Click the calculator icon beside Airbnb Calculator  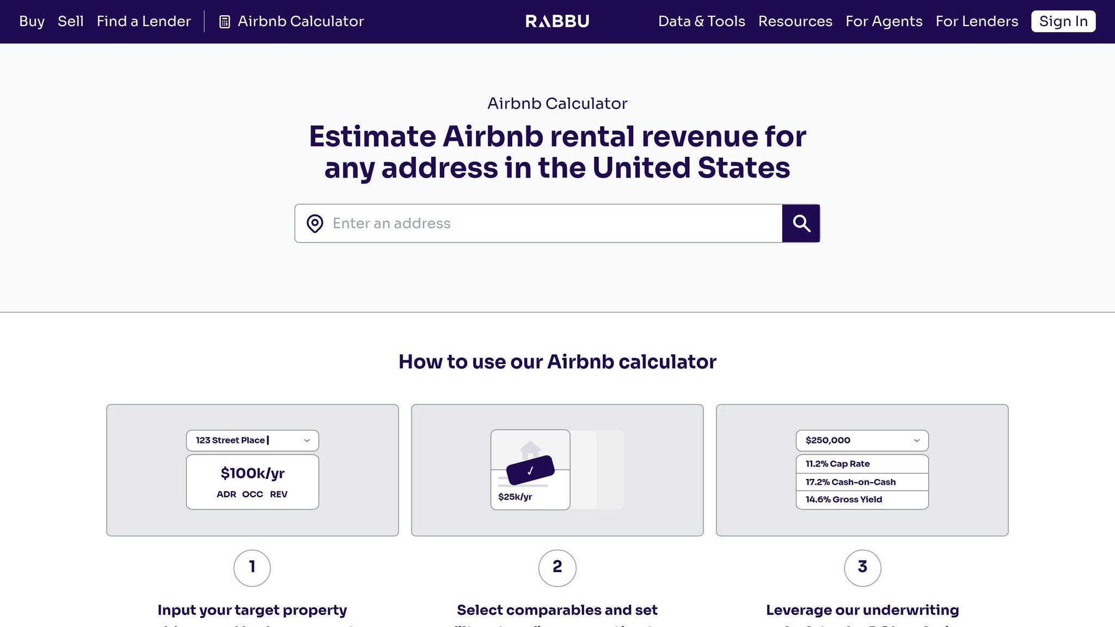click(224, 22)
